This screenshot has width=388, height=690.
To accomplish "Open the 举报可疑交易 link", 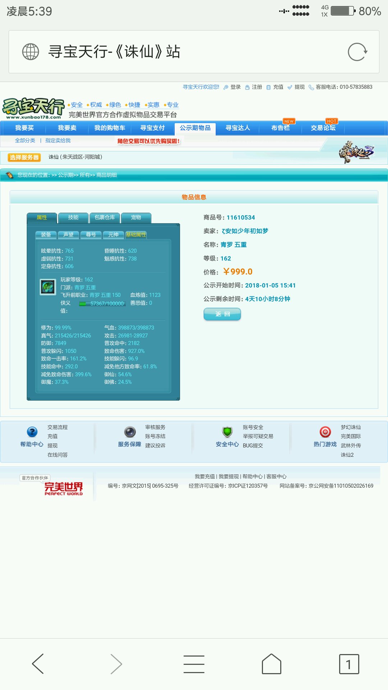I will 258,436.
